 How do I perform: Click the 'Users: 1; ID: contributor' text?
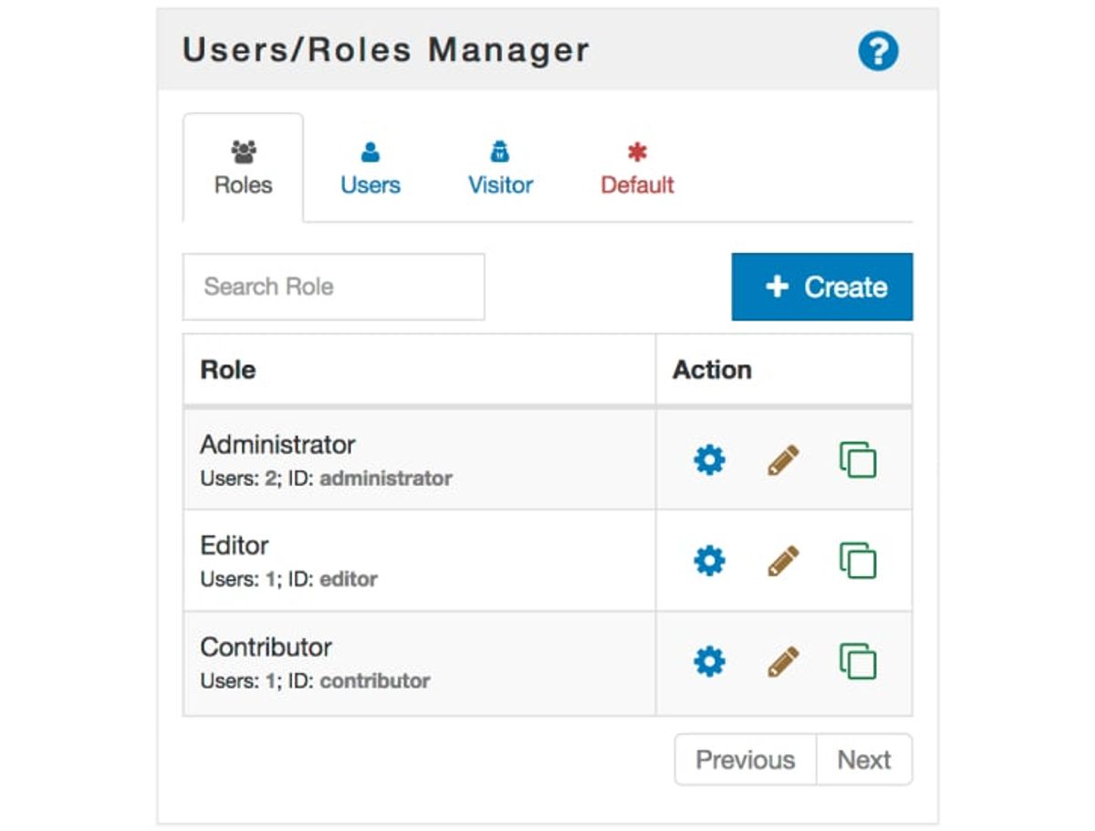(x=315, y=680)
